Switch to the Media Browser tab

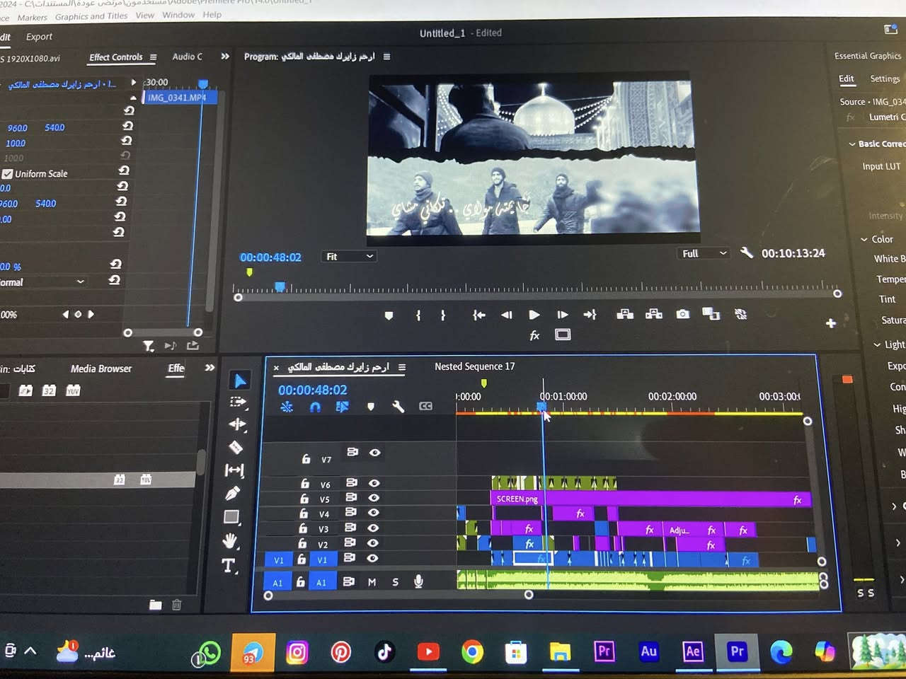(101, 368)
